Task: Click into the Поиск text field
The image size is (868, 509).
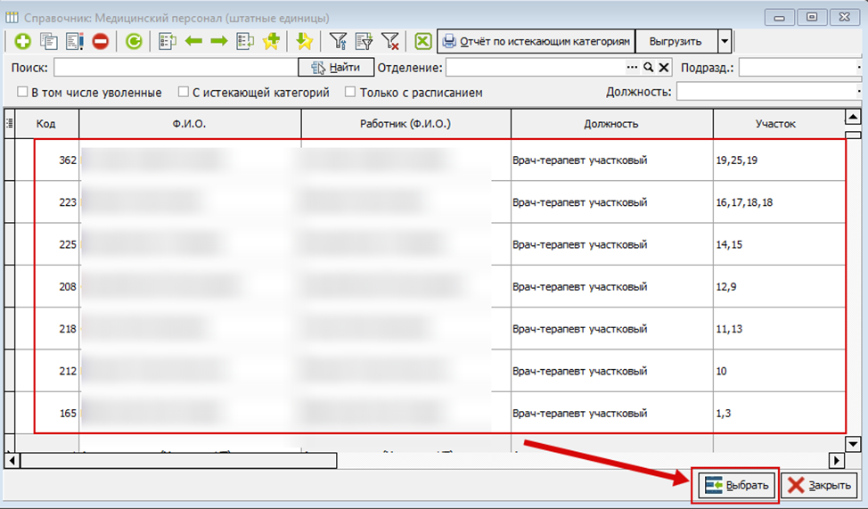Action: pyautogui.click(x=175, y=68)
